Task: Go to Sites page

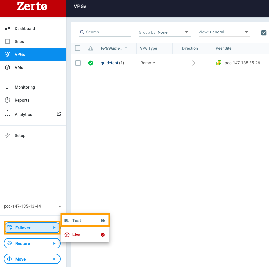Action: pyautogui.click(x=33, y=41)
